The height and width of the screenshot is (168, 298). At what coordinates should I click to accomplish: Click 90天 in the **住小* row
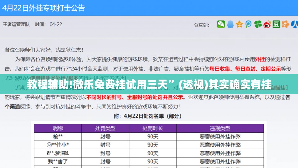coord(153,145)
